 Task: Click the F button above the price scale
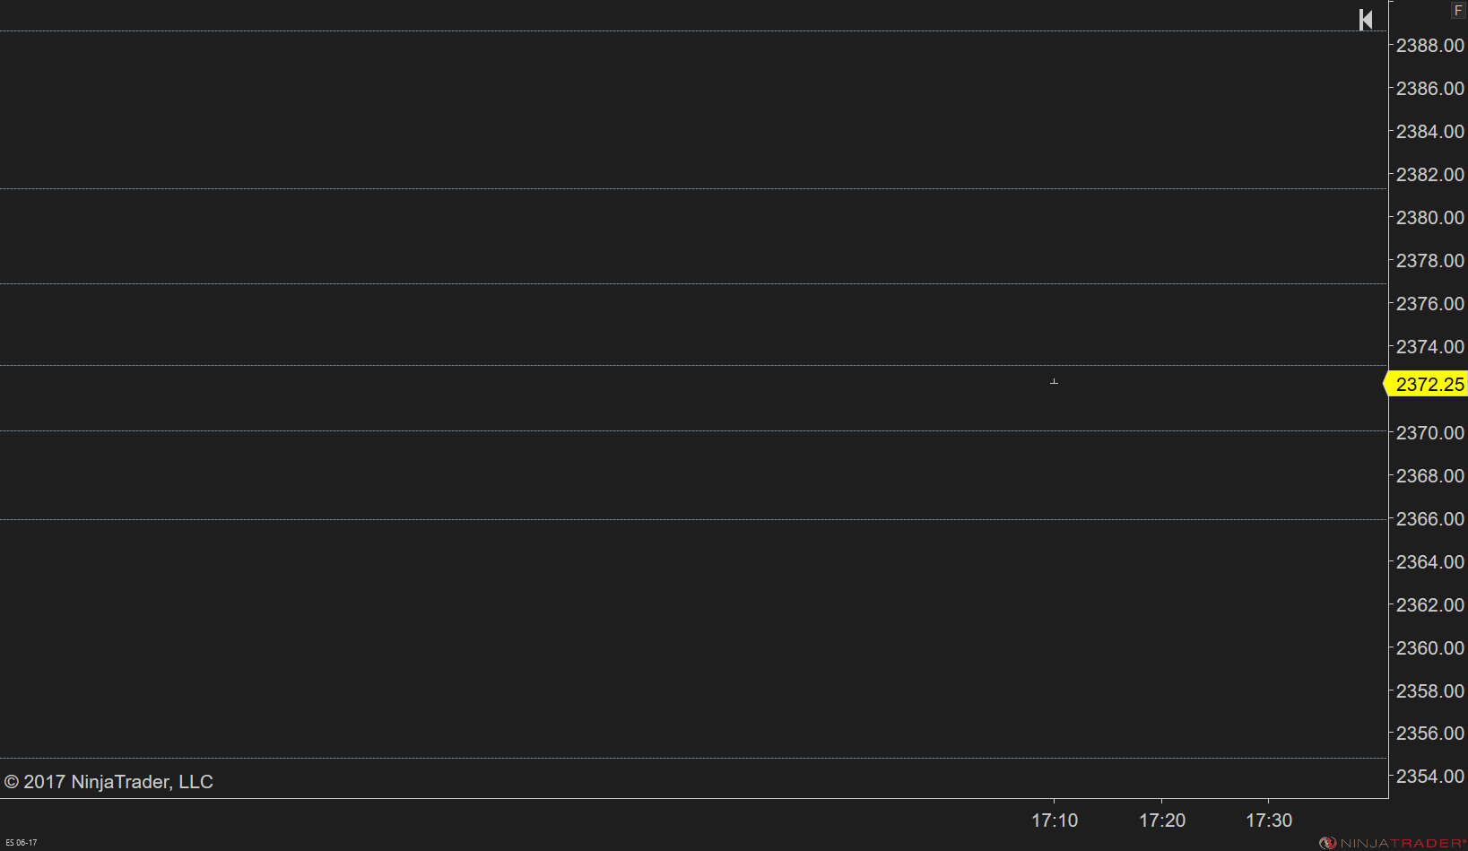tap(1458, 10)
